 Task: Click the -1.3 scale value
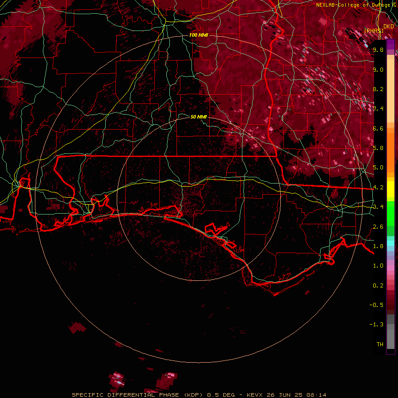pyautogui.click(x=376, y=325)
